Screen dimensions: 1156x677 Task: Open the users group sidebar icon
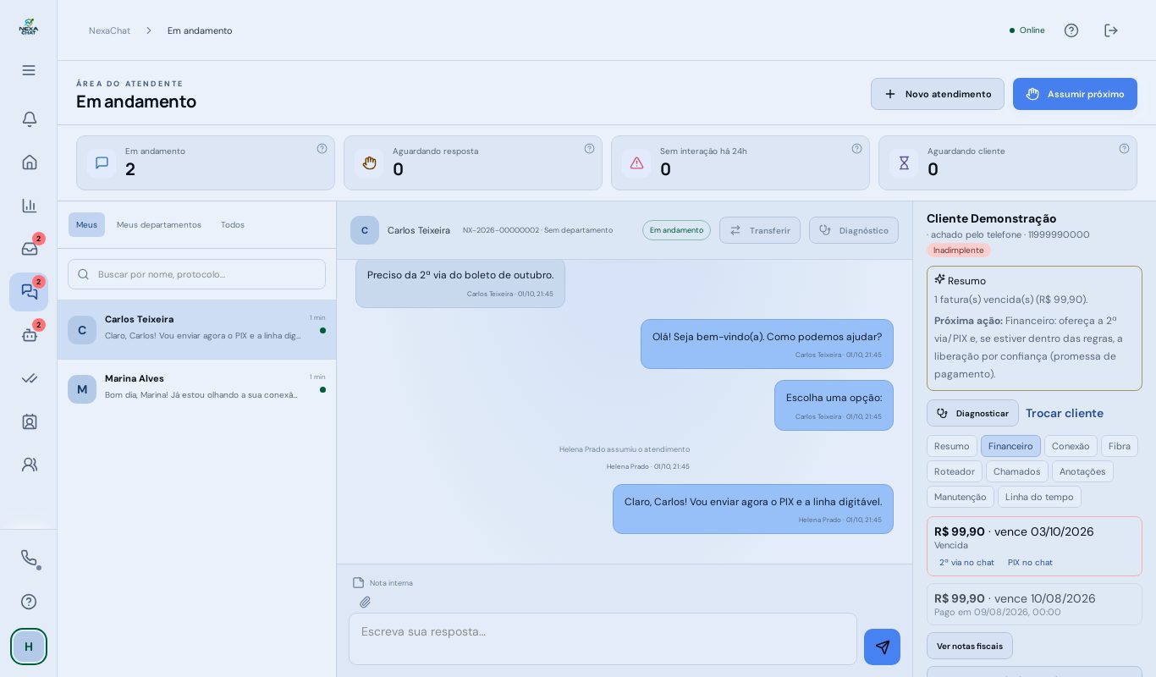click(29, 465)
